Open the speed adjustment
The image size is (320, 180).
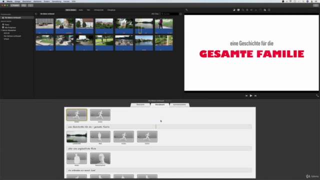click(x=260, y=10)
